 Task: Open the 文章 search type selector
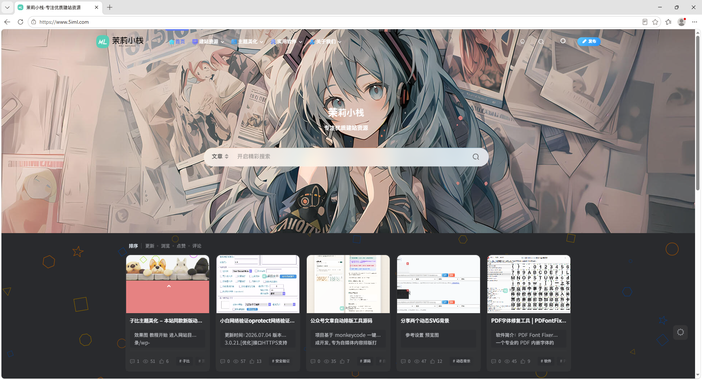tap(220, 156)
